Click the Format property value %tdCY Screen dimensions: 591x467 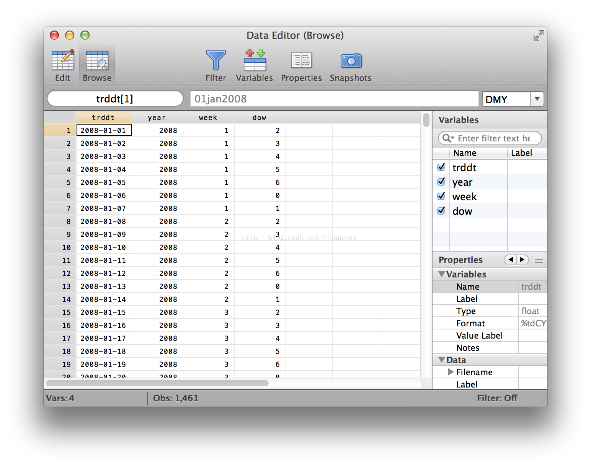pyautogui.click(x=533, y=323)
